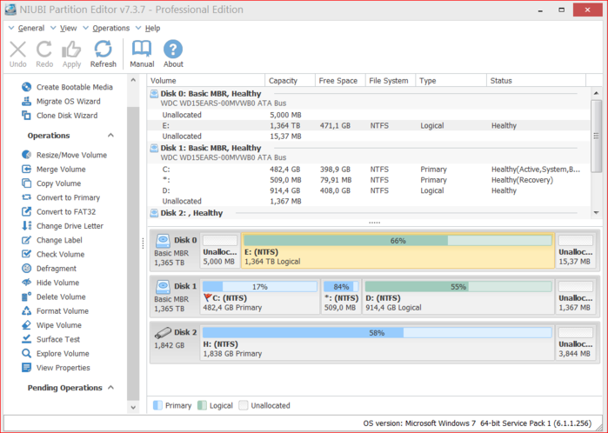This screenshot has height=433, width=608.
Task: Choose Copy Volume operation
Action: (51, 183)
